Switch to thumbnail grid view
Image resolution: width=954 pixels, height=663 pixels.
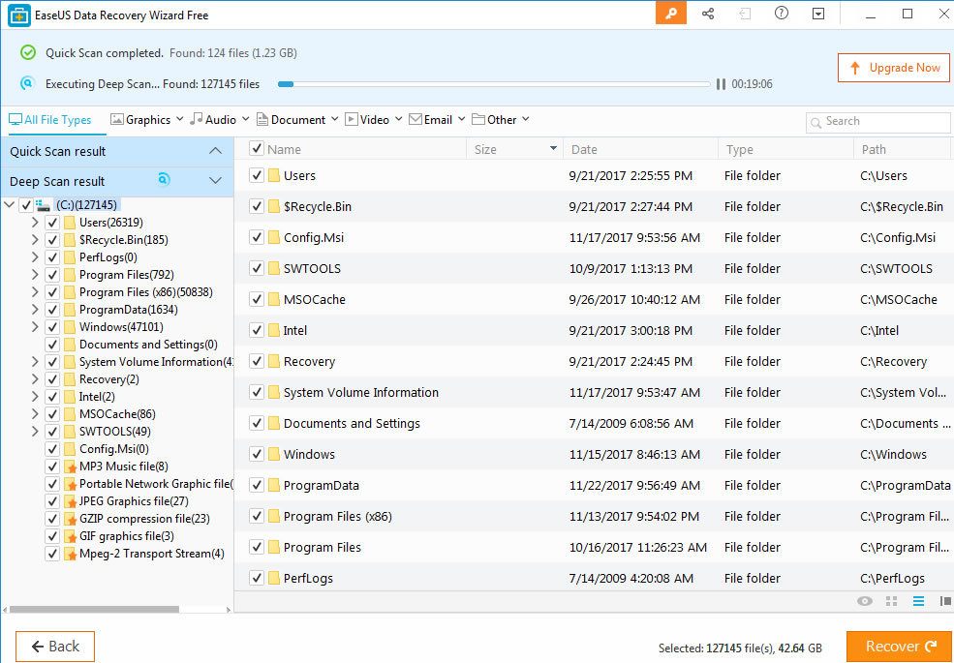[891, 601]
